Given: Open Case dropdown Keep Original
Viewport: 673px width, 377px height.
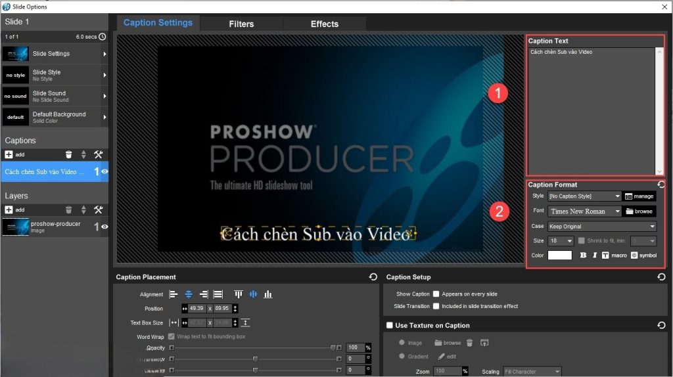Looking at the screenshot, I should point(602,226).
